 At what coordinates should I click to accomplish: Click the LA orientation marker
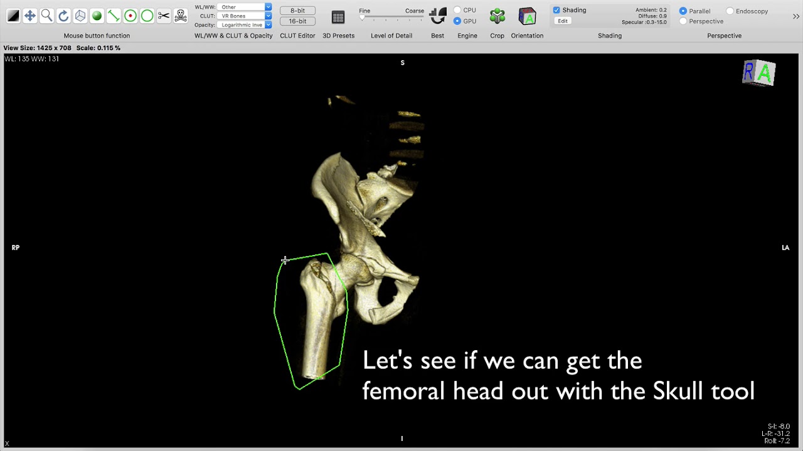785,247
